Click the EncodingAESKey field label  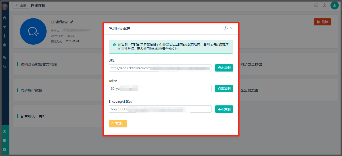[x=120, y=101]
